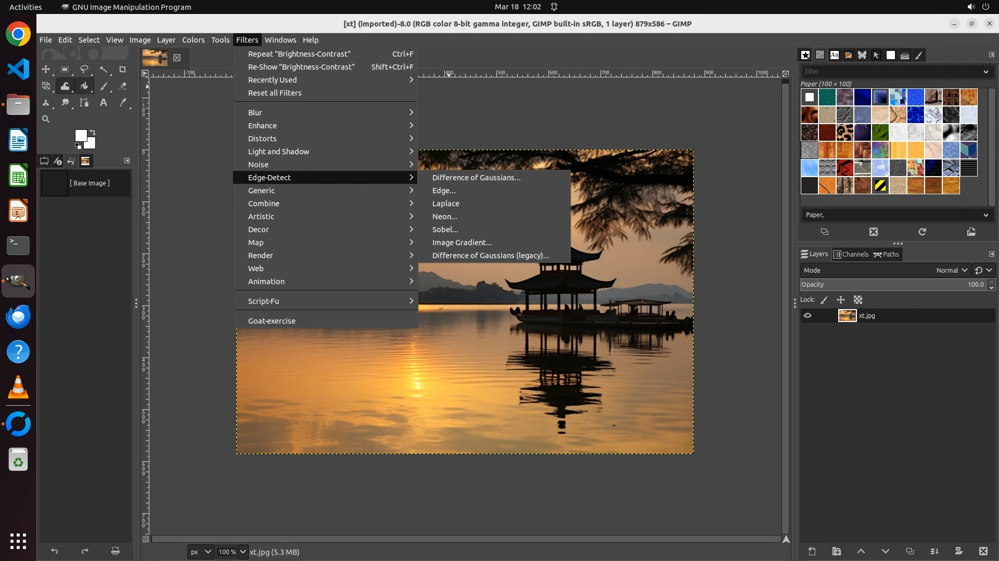Hide the xt.jpg layer with eye icon
999x561 pixels.
click(808, 316)
